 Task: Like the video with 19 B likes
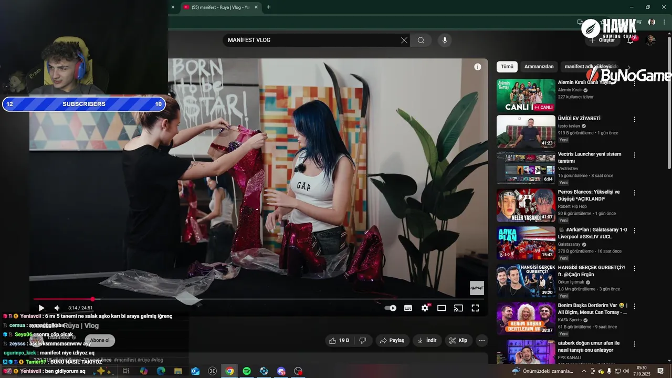coord(339,340)
